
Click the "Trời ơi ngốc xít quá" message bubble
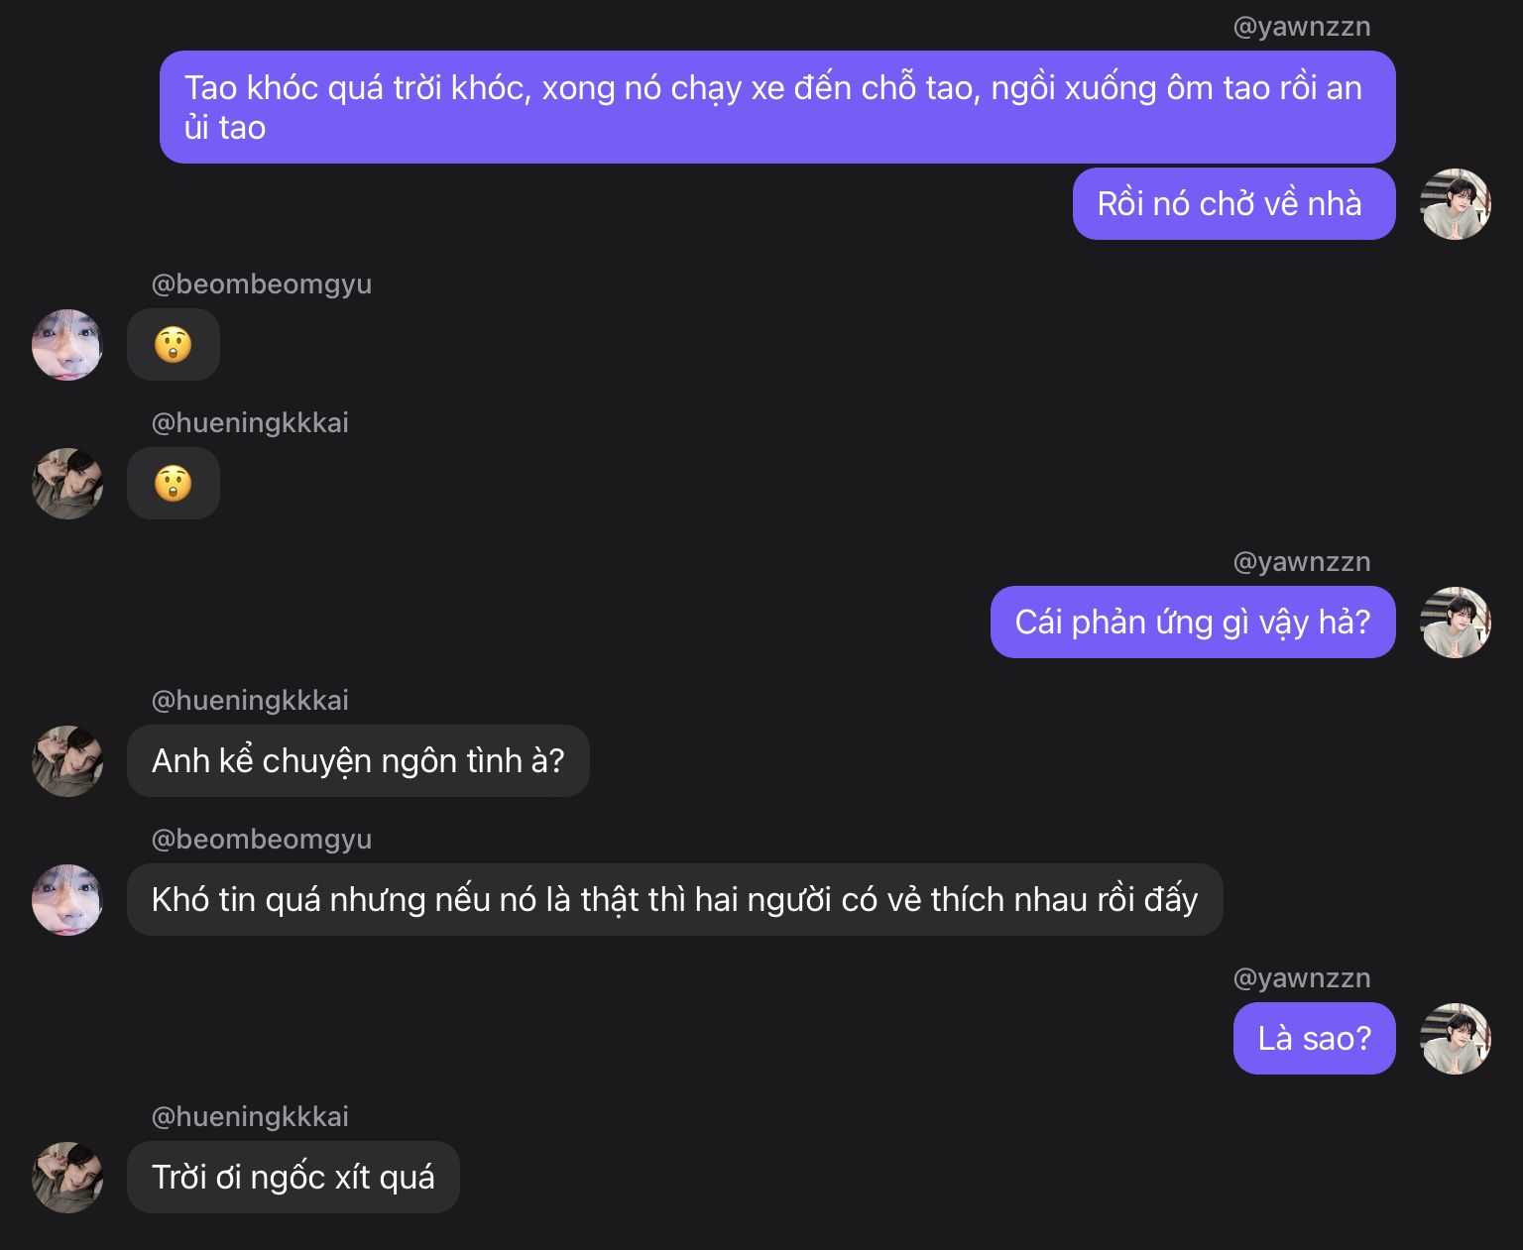coord(293,1178)
